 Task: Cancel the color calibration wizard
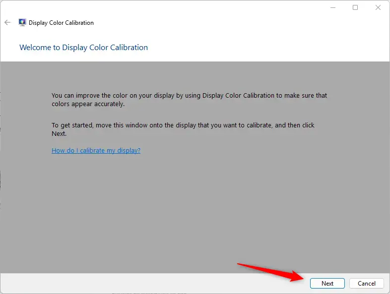point(367,283)
